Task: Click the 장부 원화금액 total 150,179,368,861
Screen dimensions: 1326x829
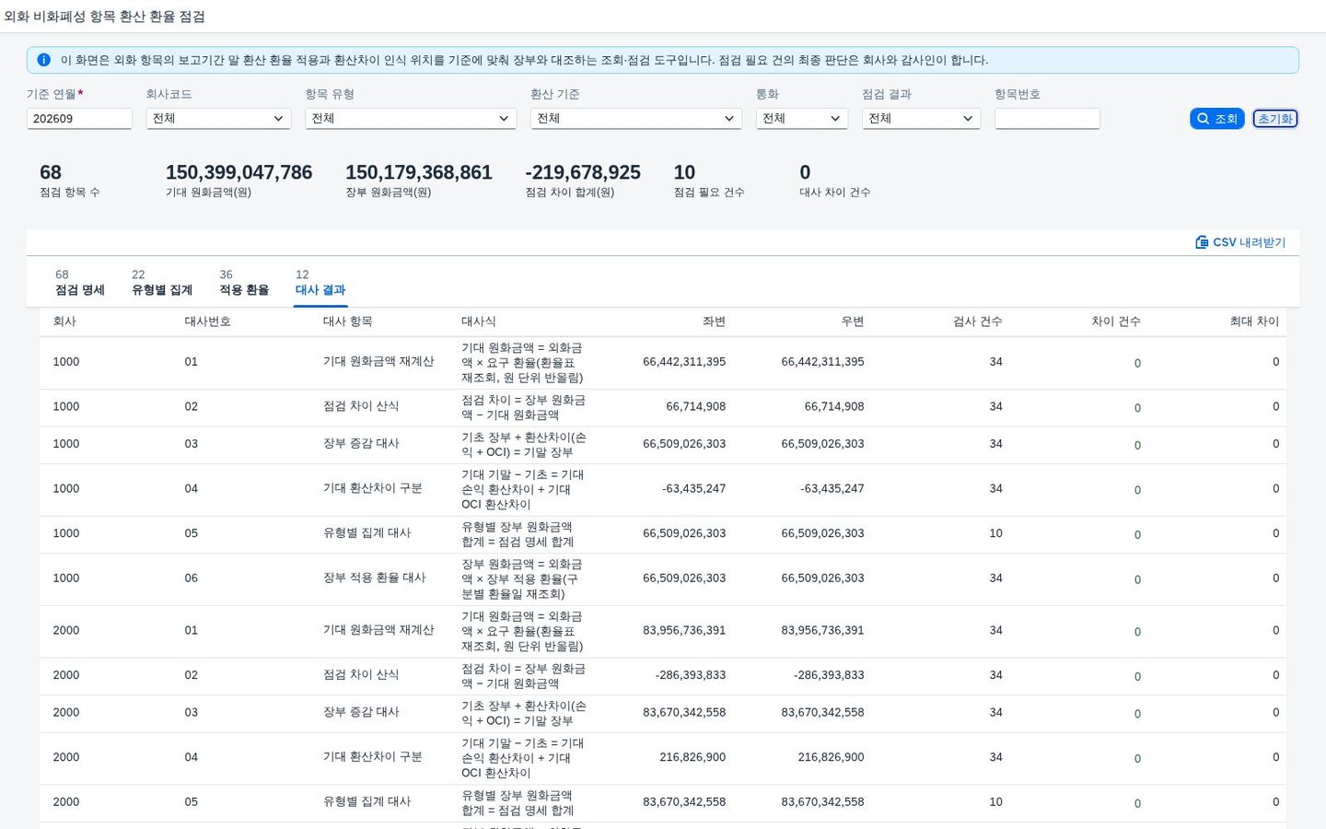Action: pos(419,172)
